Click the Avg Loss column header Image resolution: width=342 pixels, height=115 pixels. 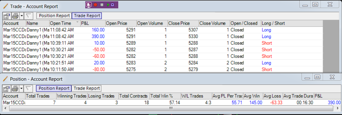point(273,96)
